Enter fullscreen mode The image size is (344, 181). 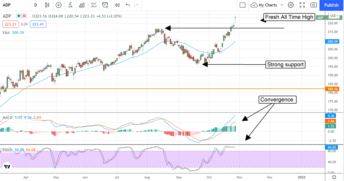point(302,5)
